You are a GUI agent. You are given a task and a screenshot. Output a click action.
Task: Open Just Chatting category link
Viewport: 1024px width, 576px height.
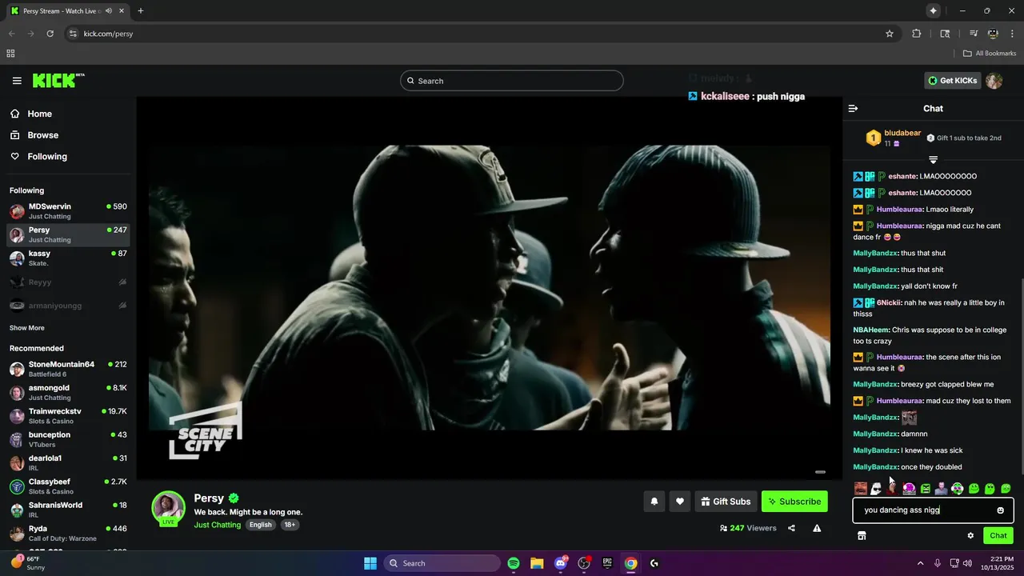[x=217, y=525]
